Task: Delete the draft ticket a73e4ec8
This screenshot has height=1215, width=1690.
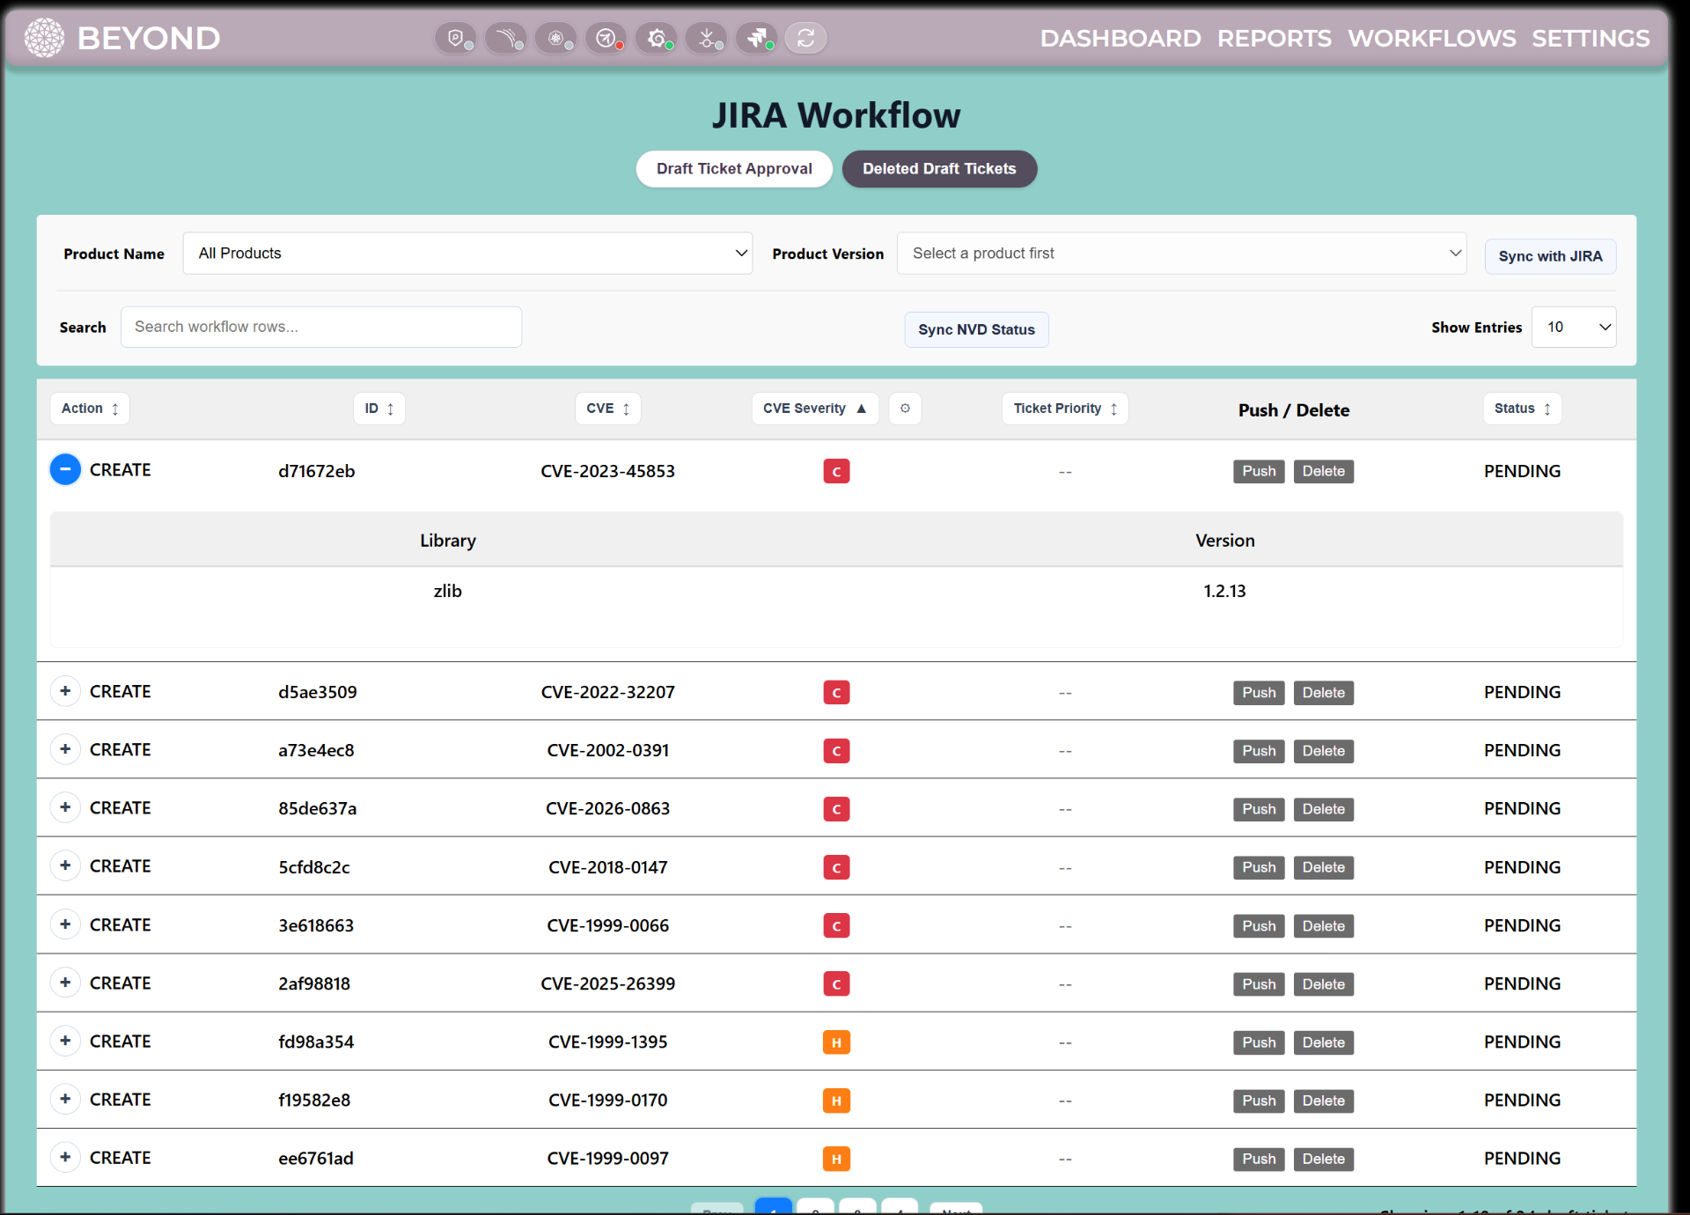Action: pyautogui.click(x=1323, y=751)
